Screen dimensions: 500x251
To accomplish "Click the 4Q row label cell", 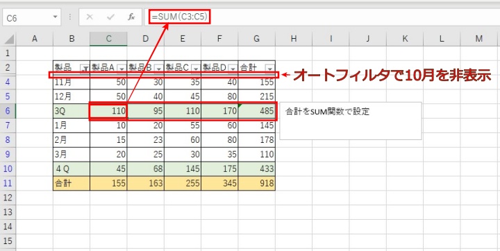I will click(72, 168).
